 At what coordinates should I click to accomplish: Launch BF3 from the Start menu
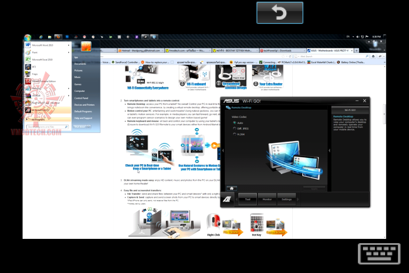(47, 67)
